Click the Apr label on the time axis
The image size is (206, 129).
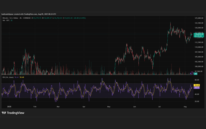point(84,107)
